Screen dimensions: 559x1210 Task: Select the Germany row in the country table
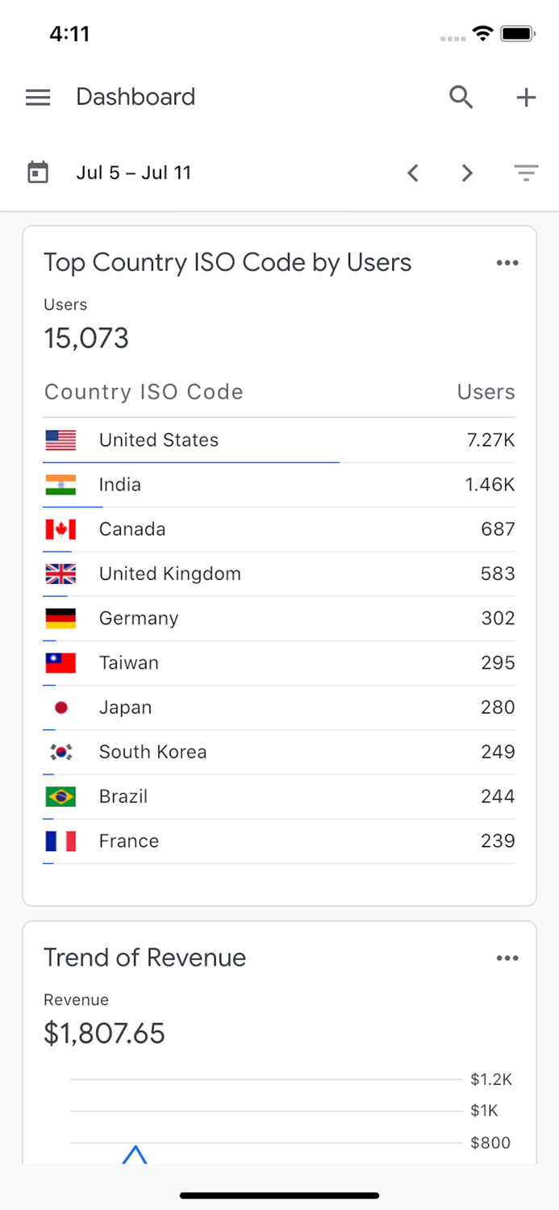point(279,619)
